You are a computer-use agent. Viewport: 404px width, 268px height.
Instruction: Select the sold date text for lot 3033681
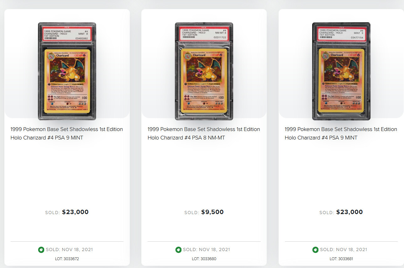(x=344, y=250)
